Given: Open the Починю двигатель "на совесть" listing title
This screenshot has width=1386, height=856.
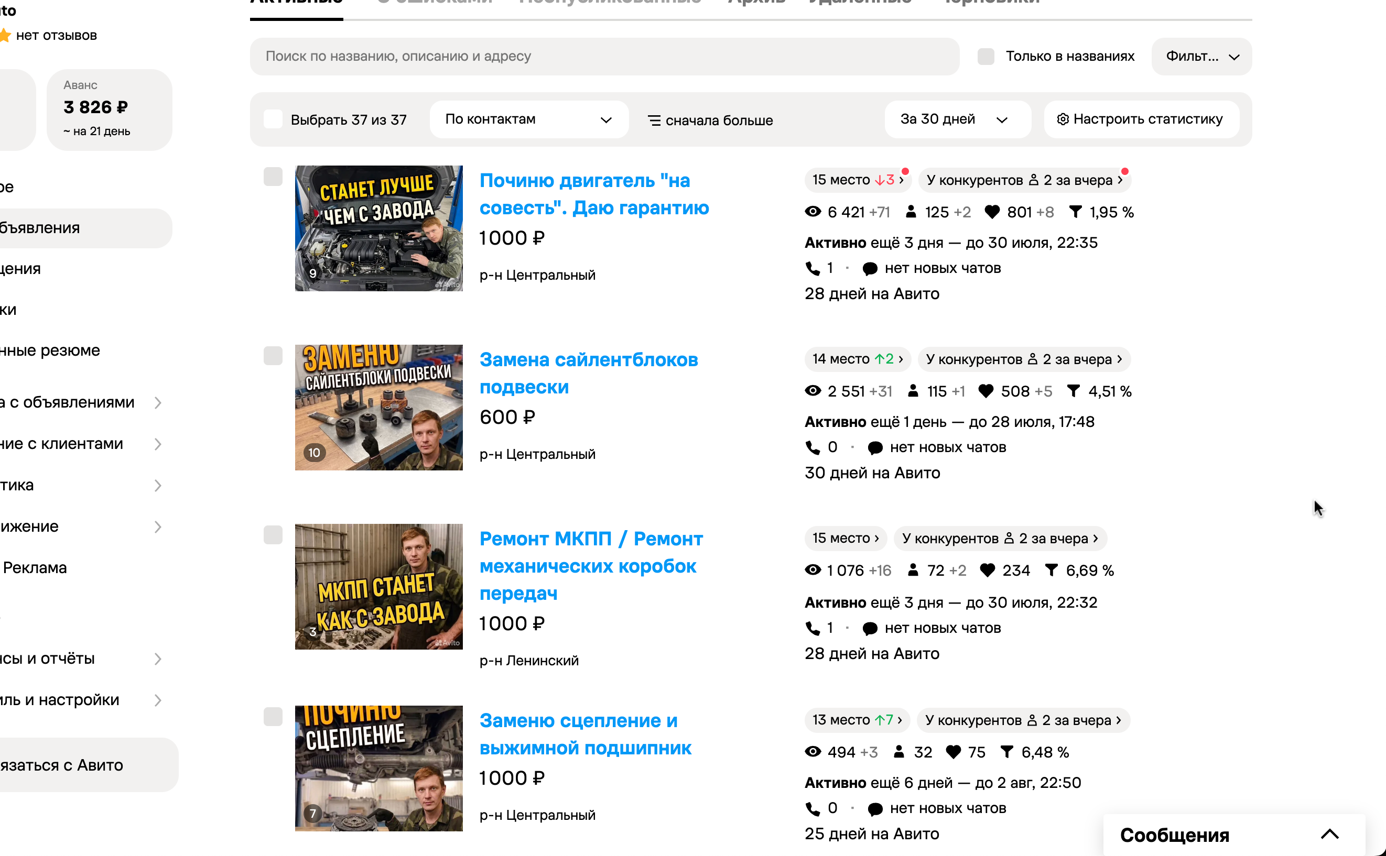Looking at the screenshot, I should (594, 194).
